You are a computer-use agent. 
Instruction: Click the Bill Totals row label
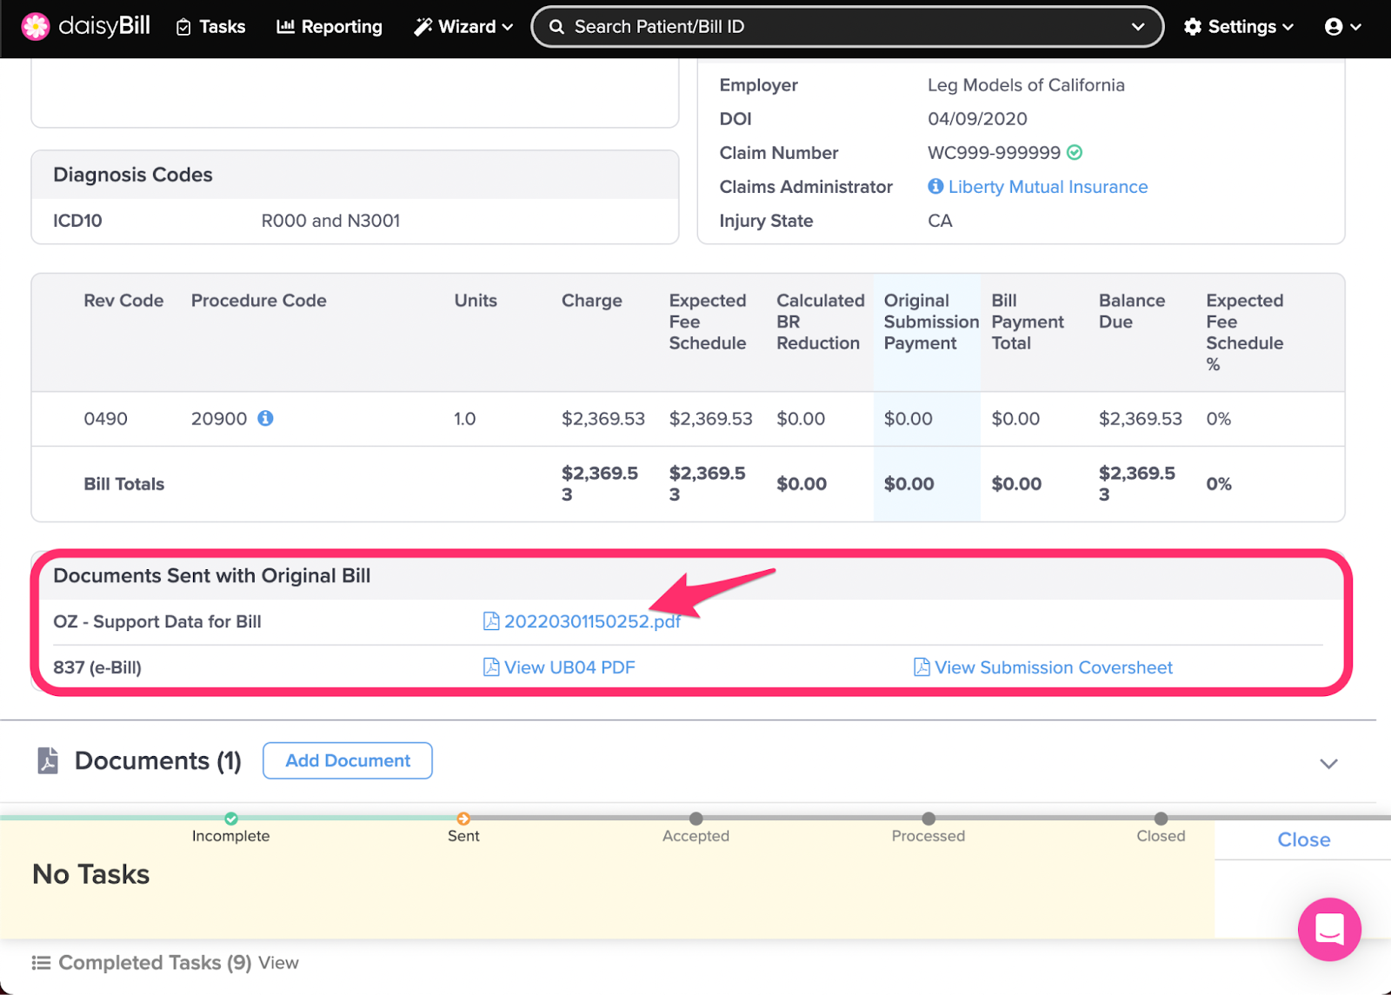coord(124,484)
